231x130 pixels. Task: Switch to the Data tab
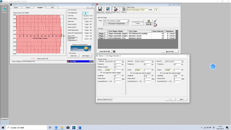tap(52, 7)
